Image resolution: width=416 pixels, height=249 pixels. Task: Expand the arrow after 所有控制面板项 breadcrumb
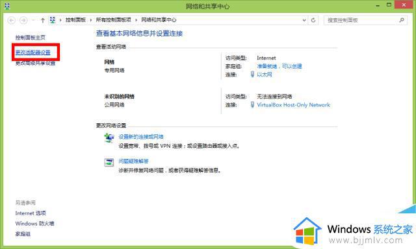136,20
